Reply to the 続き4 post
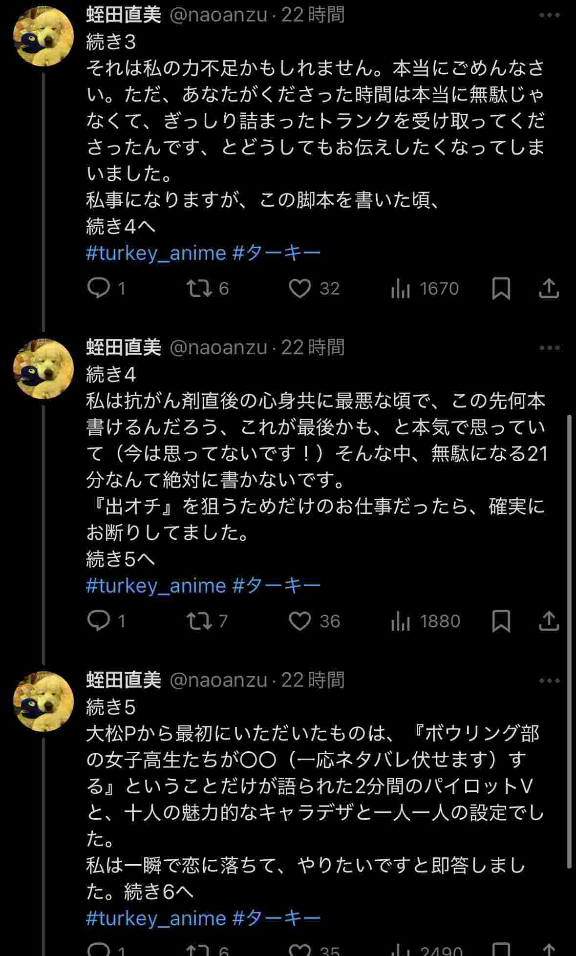The image size is (576, 956). [99, 621]
